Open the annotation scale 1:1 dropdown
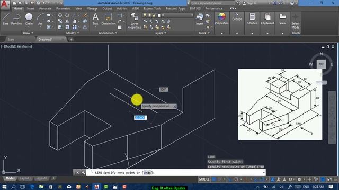Image resolution: width=339 pixels, height=190 pixels. pos(292,179)
